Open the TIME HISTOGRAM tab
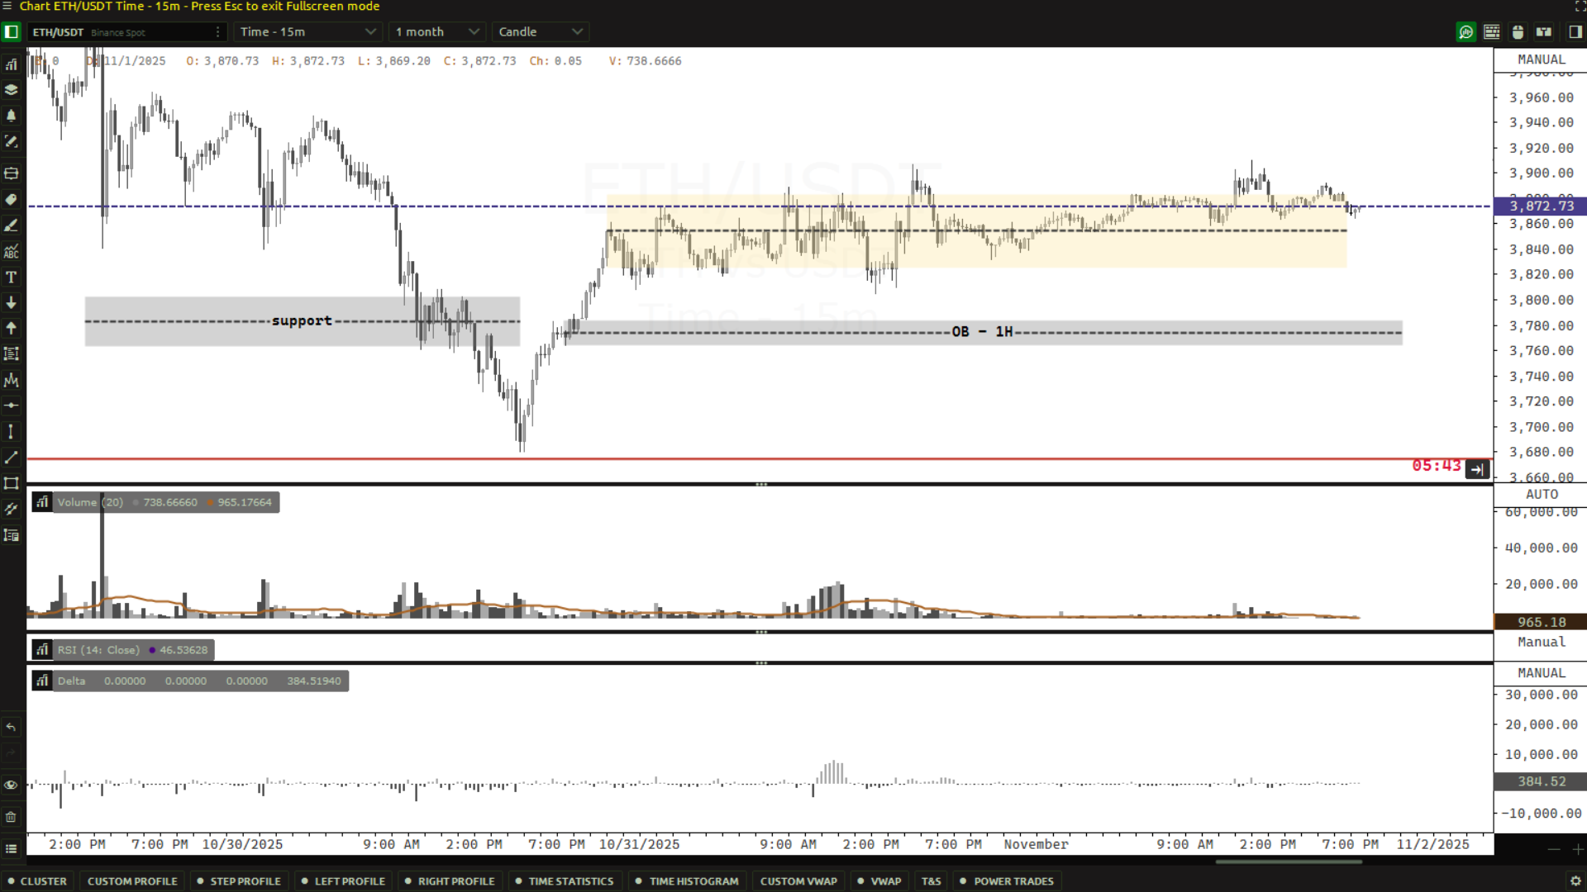 click(x=693, y=881)
